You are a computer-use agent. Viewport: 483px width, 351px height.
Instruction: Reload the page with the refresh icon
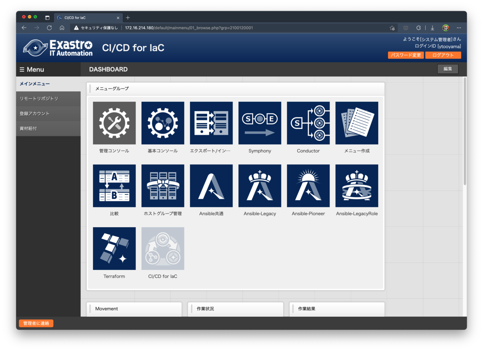point(49,28)
